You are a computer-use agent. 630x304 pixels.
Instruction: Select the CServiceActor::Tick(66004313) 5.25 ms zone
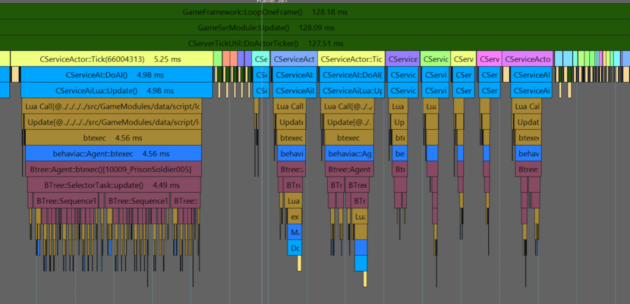111,59
